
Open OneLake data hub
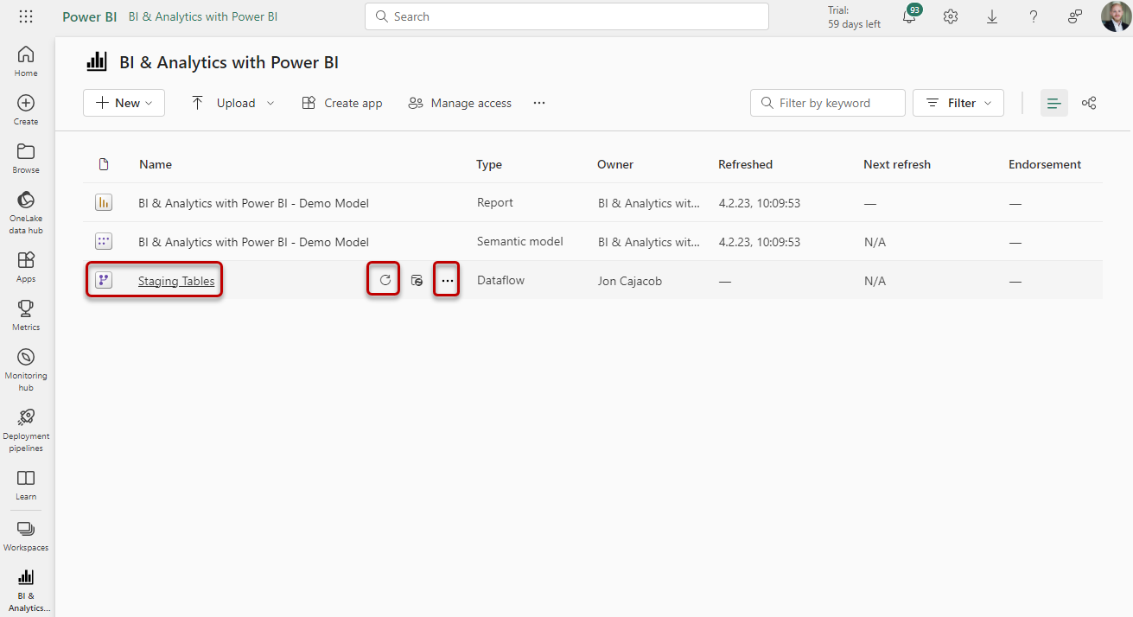point(26,212)
